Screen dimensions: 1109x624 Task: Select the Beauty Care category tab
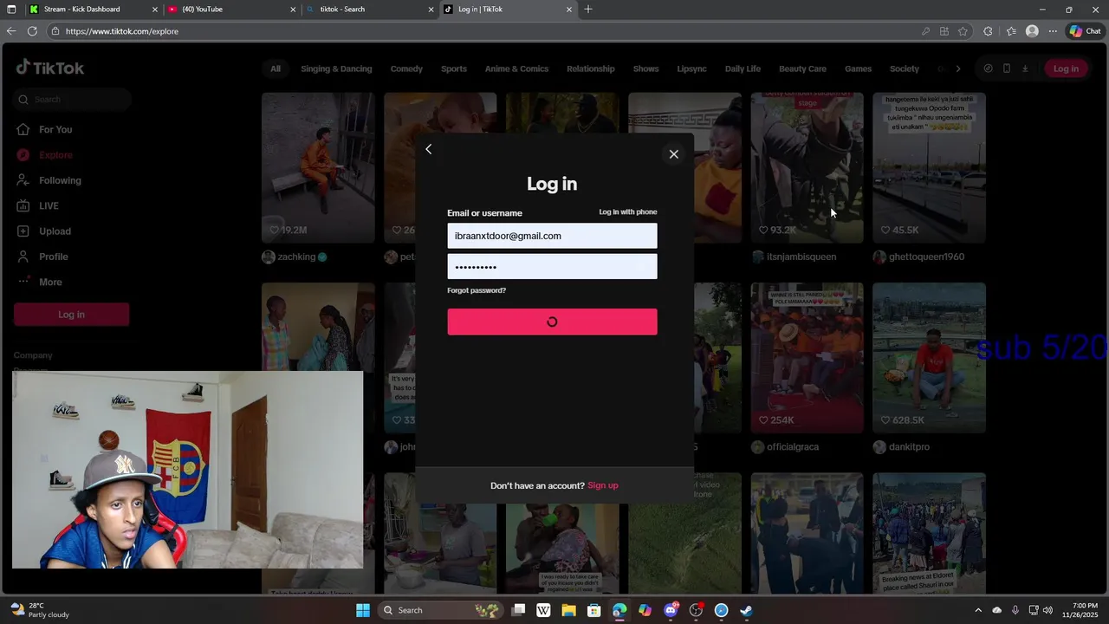coord(802,68)
